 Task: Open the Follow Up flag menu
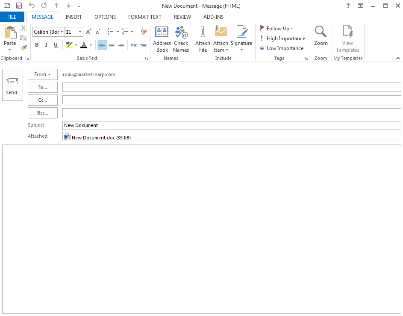pyautogui.click(x=277, y=29)
